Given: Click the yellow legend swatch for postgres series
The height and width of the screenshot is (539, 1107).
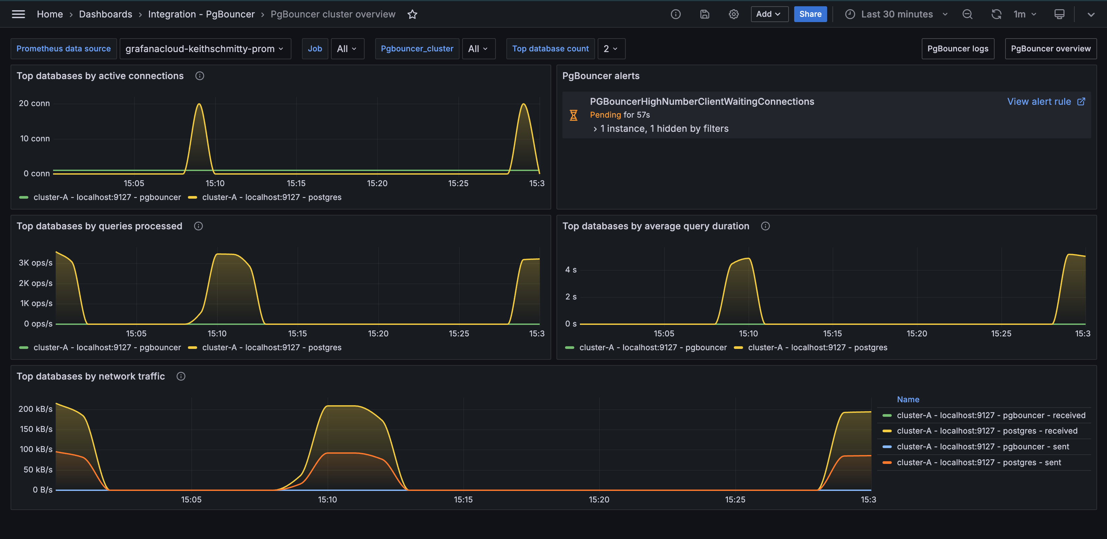Looking at the screenshot, I should click(192, 197).
